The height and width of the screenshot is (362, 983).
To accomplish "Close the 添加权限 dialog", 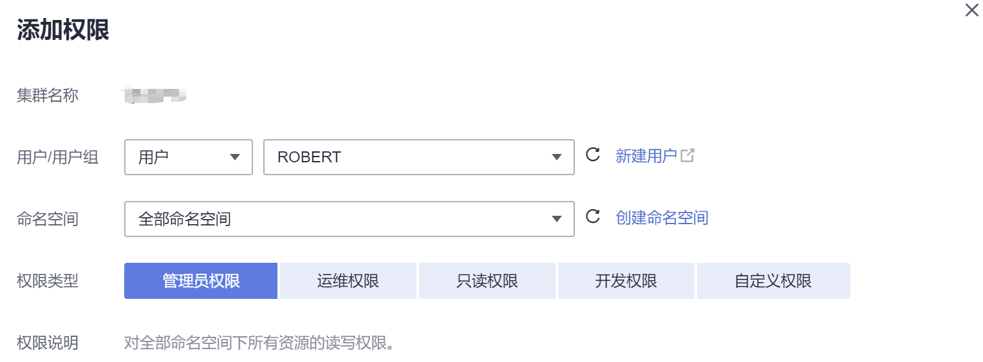I will click(971, 10).
